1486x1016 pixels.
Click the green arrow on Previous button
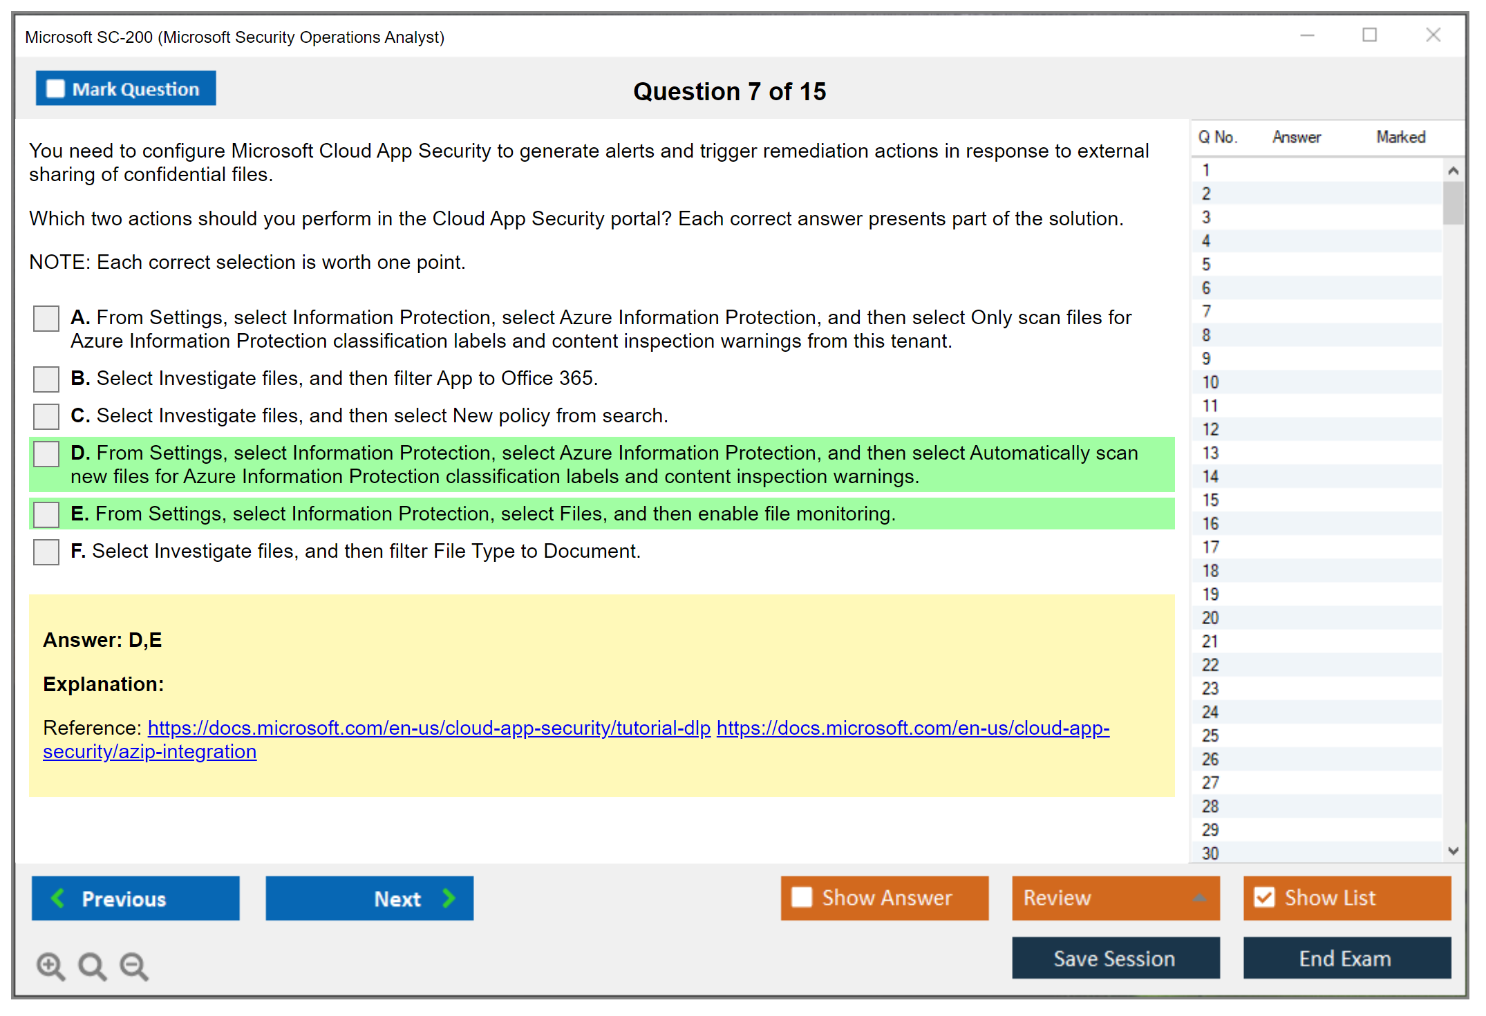tap(58, 898)
